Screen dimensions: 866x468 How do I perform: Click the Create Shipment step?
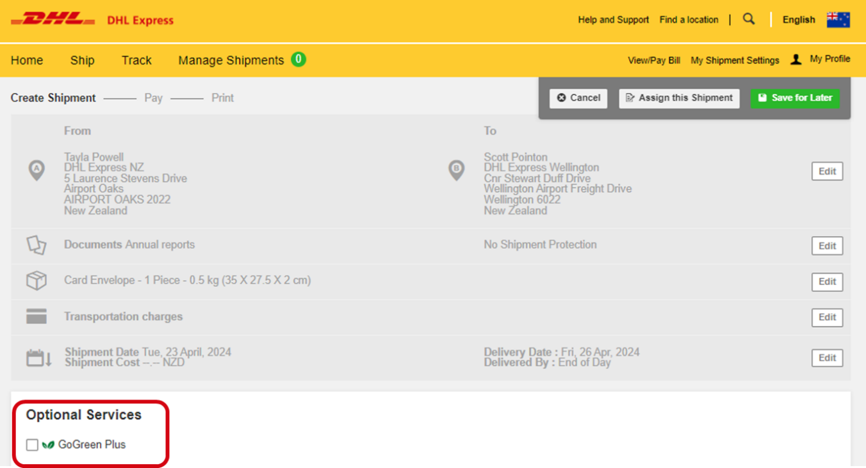[x=53, y=98]
